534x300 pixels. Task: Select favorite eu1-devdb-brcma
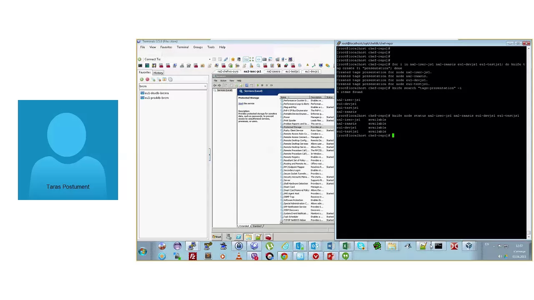[x=154, y=93]
